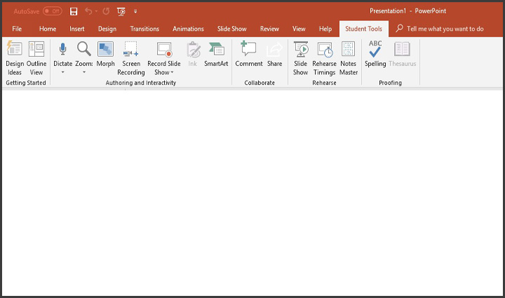Start presentation from beginning in quick access toolbar
505x298 pixels.
[x=121, y=12]
